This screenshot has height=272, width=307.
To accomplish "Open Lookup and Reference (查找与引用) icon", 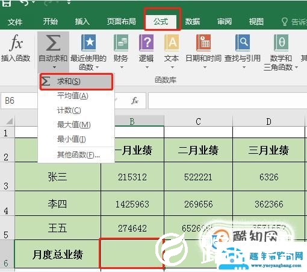I will (x=243, y=43).
